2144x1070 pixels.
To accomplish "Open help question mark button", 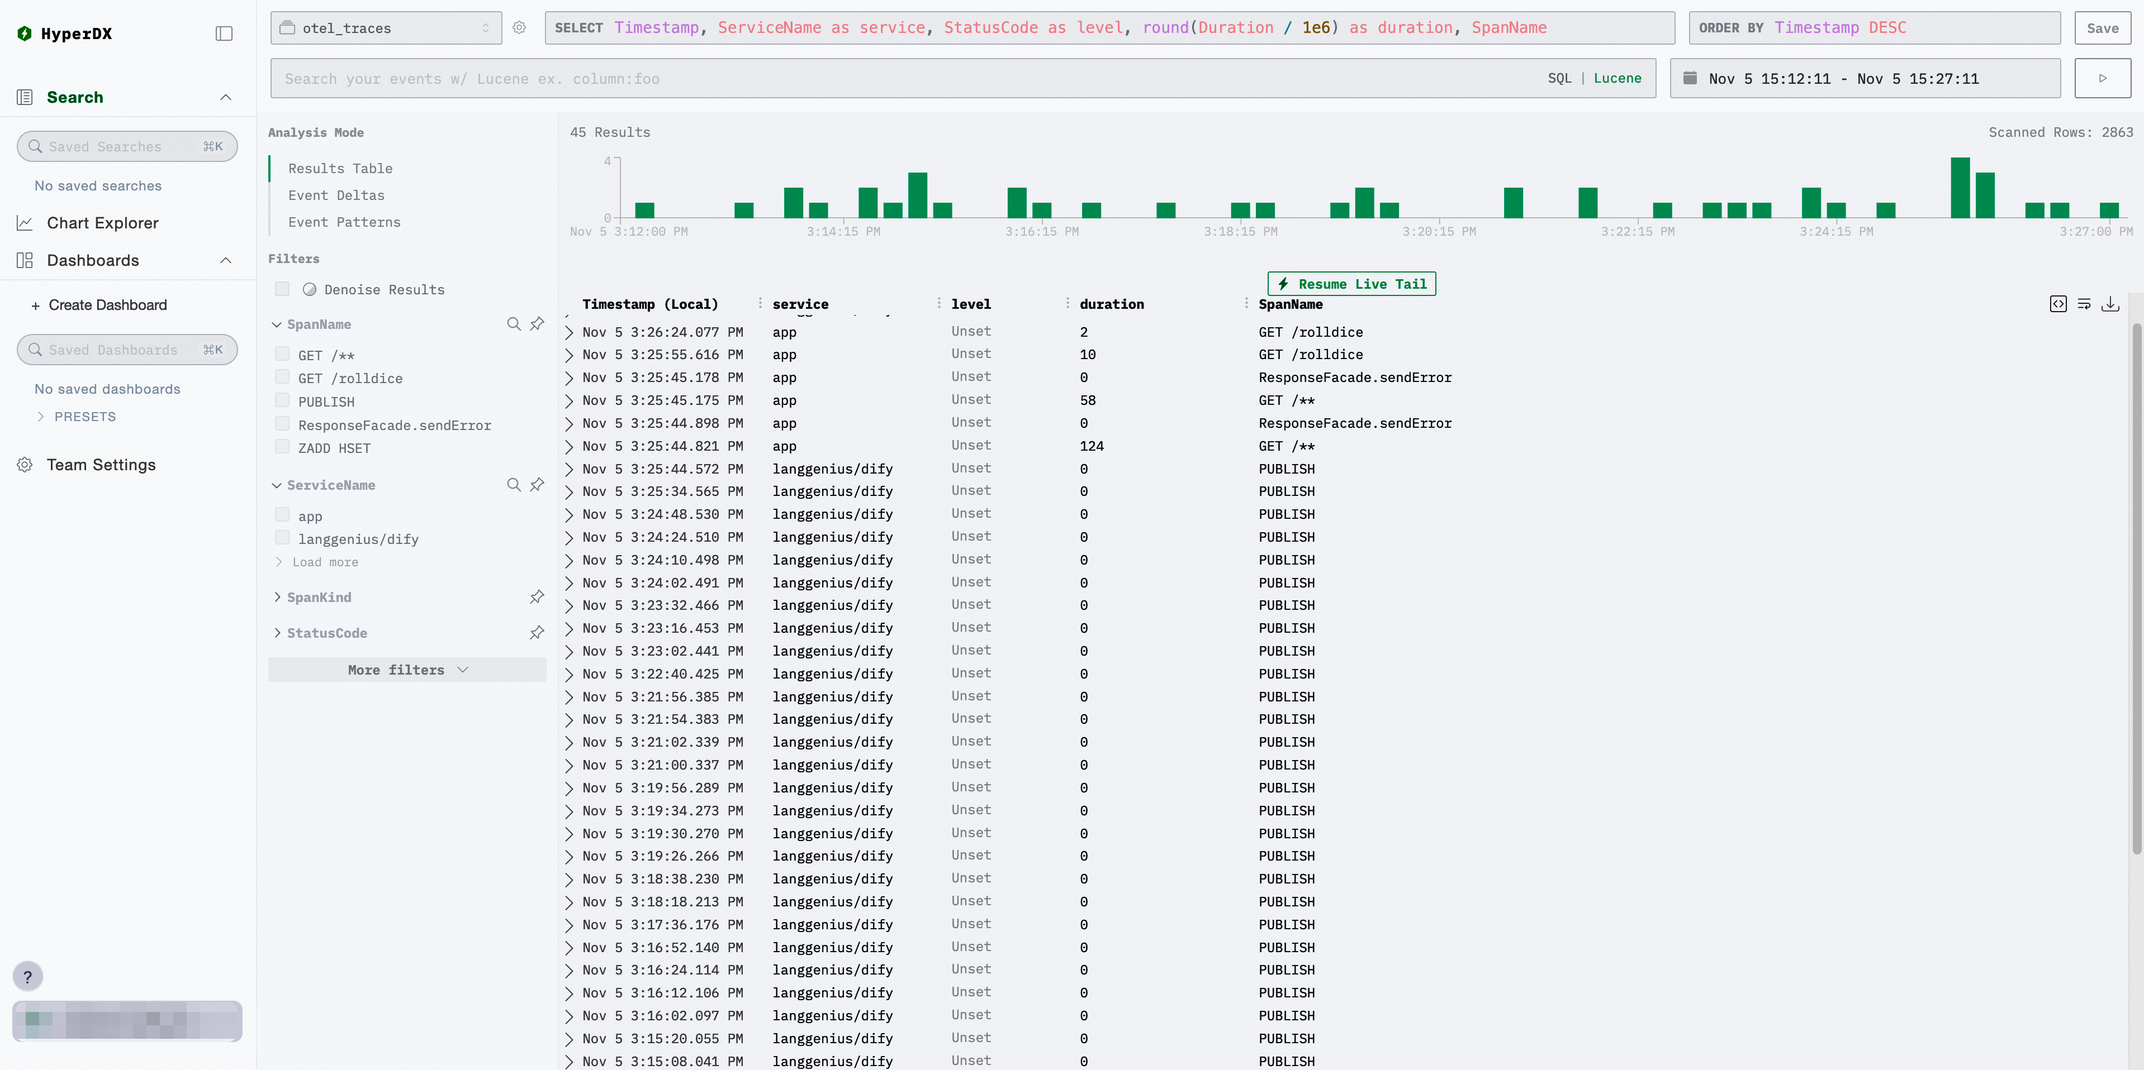I will click(x=27, y=976).
